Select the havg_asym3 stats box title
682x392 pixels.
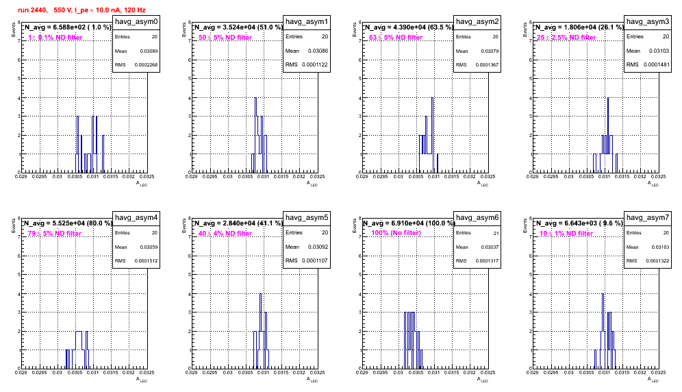coord(648,22)
